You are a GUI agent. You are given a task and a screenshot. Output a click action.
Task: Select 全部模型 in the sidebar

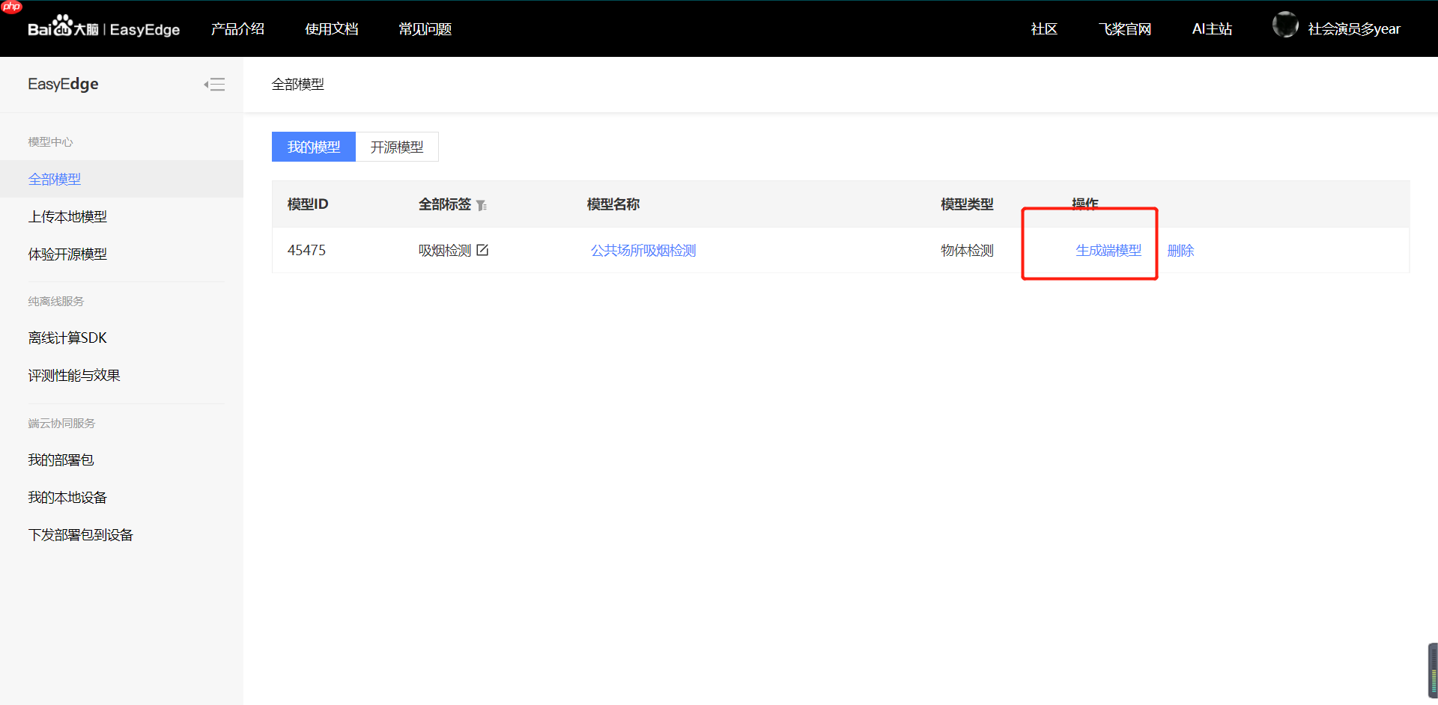[54, 179]
